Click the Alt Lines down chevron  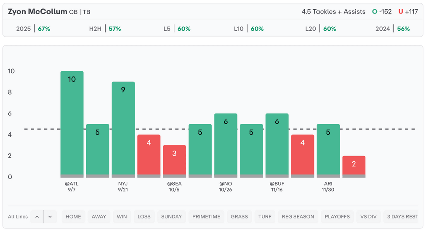coord(50,217)
